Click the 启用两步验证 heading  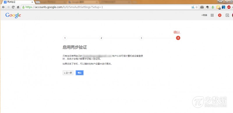[x=75, y=47]
